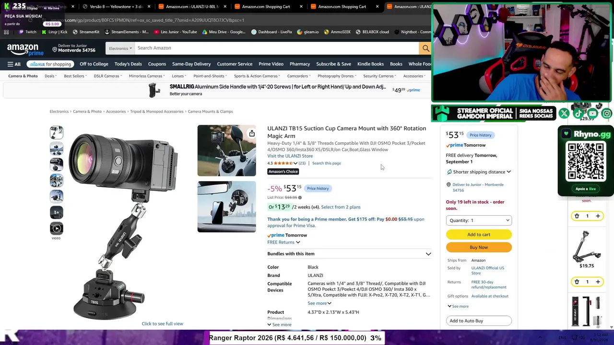Open the Lenses dropdown in category bar
This screenshot has width=614, height=345.
pyautogui.click(x=179, y=76)
